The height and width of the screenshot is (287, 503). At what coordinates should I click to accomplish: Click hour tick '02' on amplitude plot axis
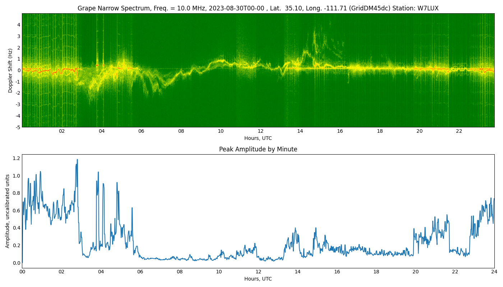(x=61, y=272)
